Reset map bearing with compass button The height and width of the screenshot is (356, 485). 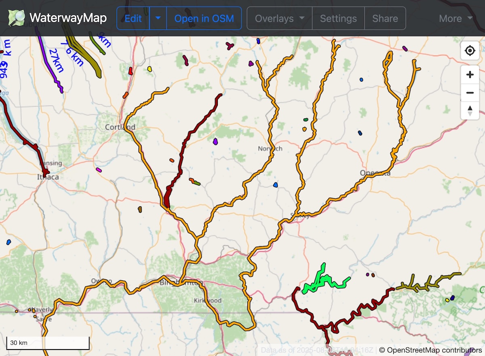point(470,110)
